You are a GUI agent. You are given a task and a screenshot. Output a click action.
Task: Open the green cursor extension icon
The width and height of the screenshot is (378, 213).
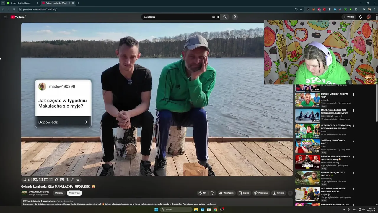coord(351,9)
